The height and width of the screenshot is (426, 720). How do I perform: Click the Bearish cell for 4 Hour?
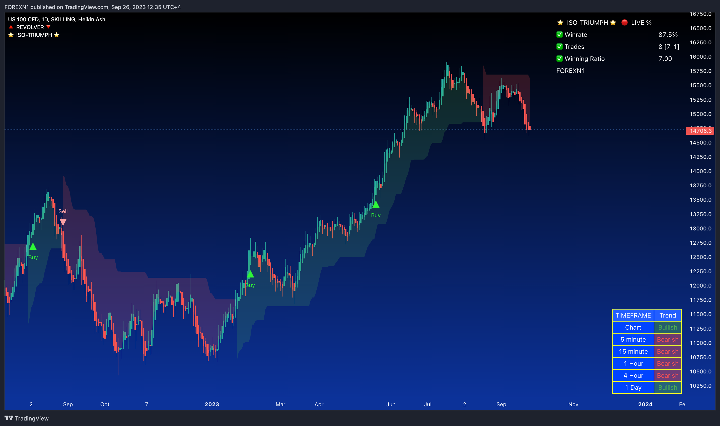coord(668,375)
